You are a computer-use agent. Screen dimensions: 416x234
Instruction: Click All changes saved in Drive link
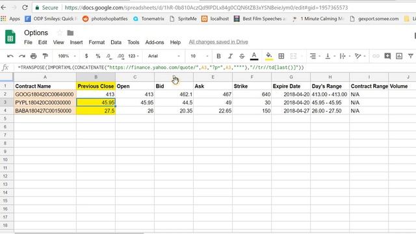(218, 42)
